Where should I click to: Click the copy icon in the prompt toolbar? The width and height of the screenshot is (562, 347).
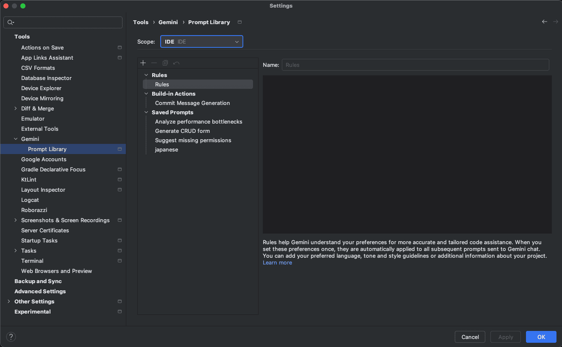165,63
